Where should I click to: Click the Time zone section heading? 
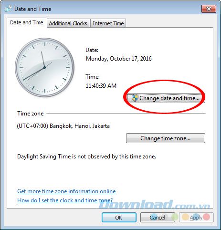click(x=31, y=114)
